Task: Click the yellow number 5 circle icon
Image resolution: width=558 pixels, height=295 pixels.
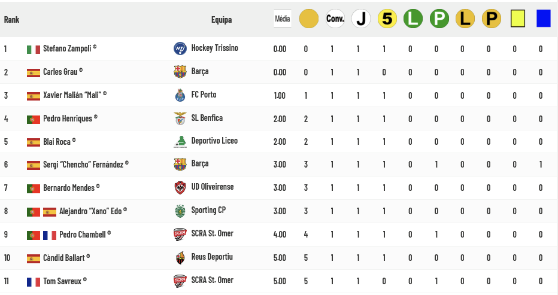Action: 387,19
